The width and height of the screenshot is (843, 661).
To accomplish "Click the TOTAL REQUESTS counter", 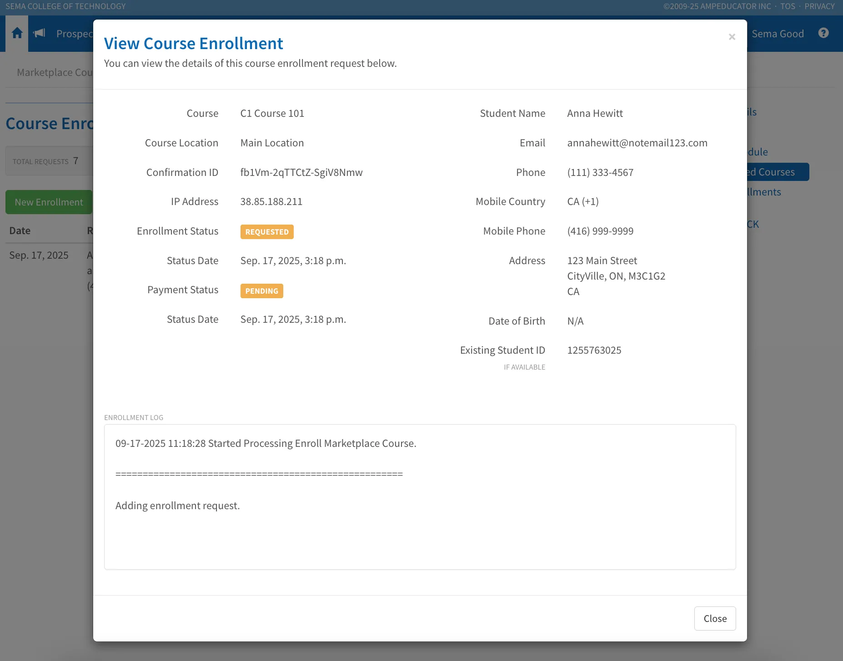I will pos(45,161).
